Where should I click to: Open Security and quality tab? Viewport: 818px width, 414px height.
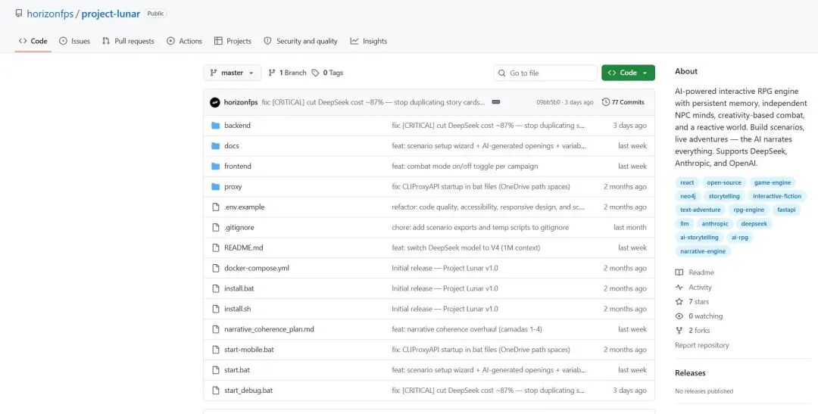301,41
